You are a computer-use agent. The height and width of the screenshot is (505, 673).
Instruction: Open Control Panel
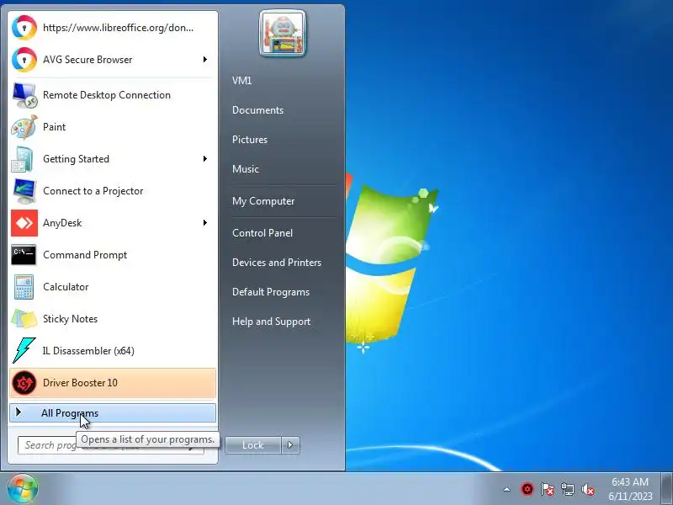262,233
